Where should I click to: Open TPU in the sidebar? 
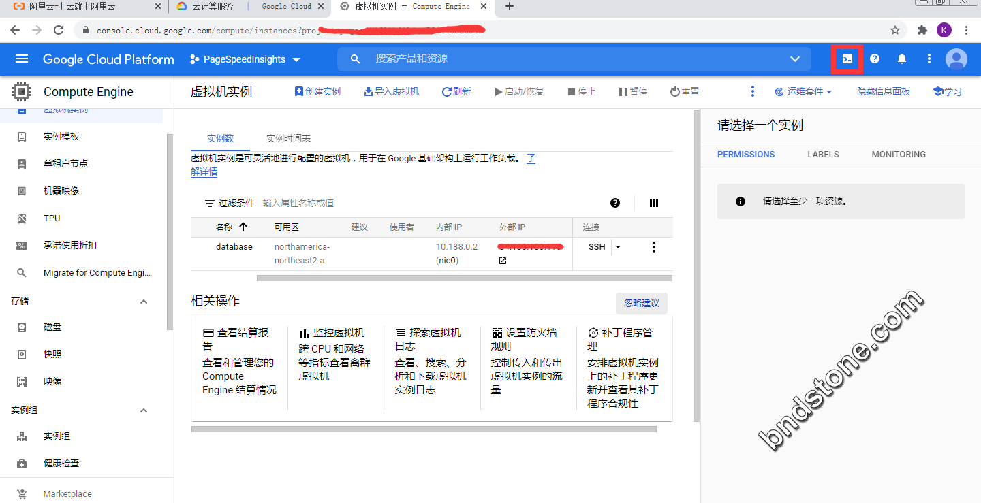52,218
